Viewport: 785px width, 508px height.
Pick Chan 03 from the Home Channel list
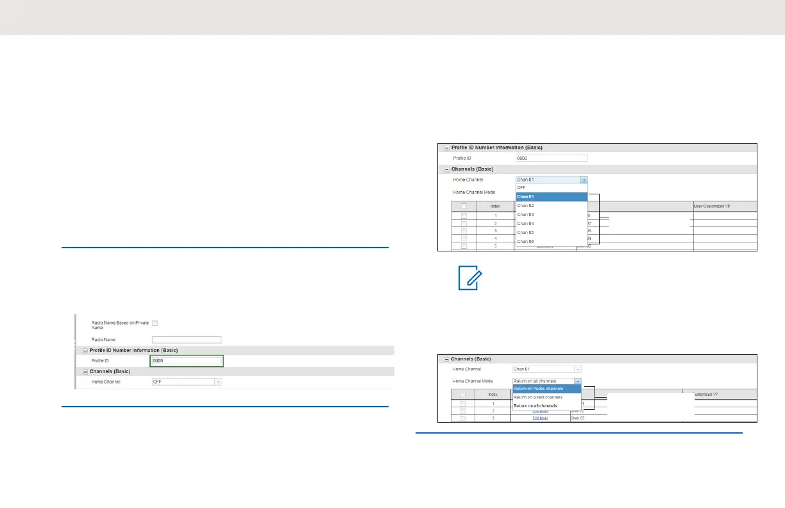552,215
